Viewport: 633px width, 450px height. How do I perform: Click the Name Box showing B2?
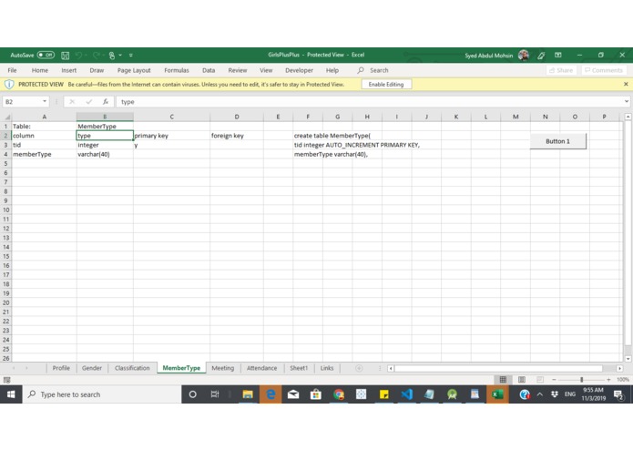21,102
